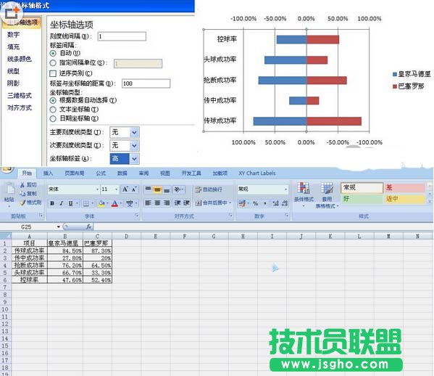Image resolution: width=434 pixels, height=376 pixels.
Task: Click the middle align icon
Action: tap(157, 189)
